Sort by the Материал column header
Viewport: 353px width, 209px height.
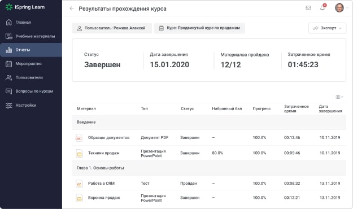coord(86,108)
